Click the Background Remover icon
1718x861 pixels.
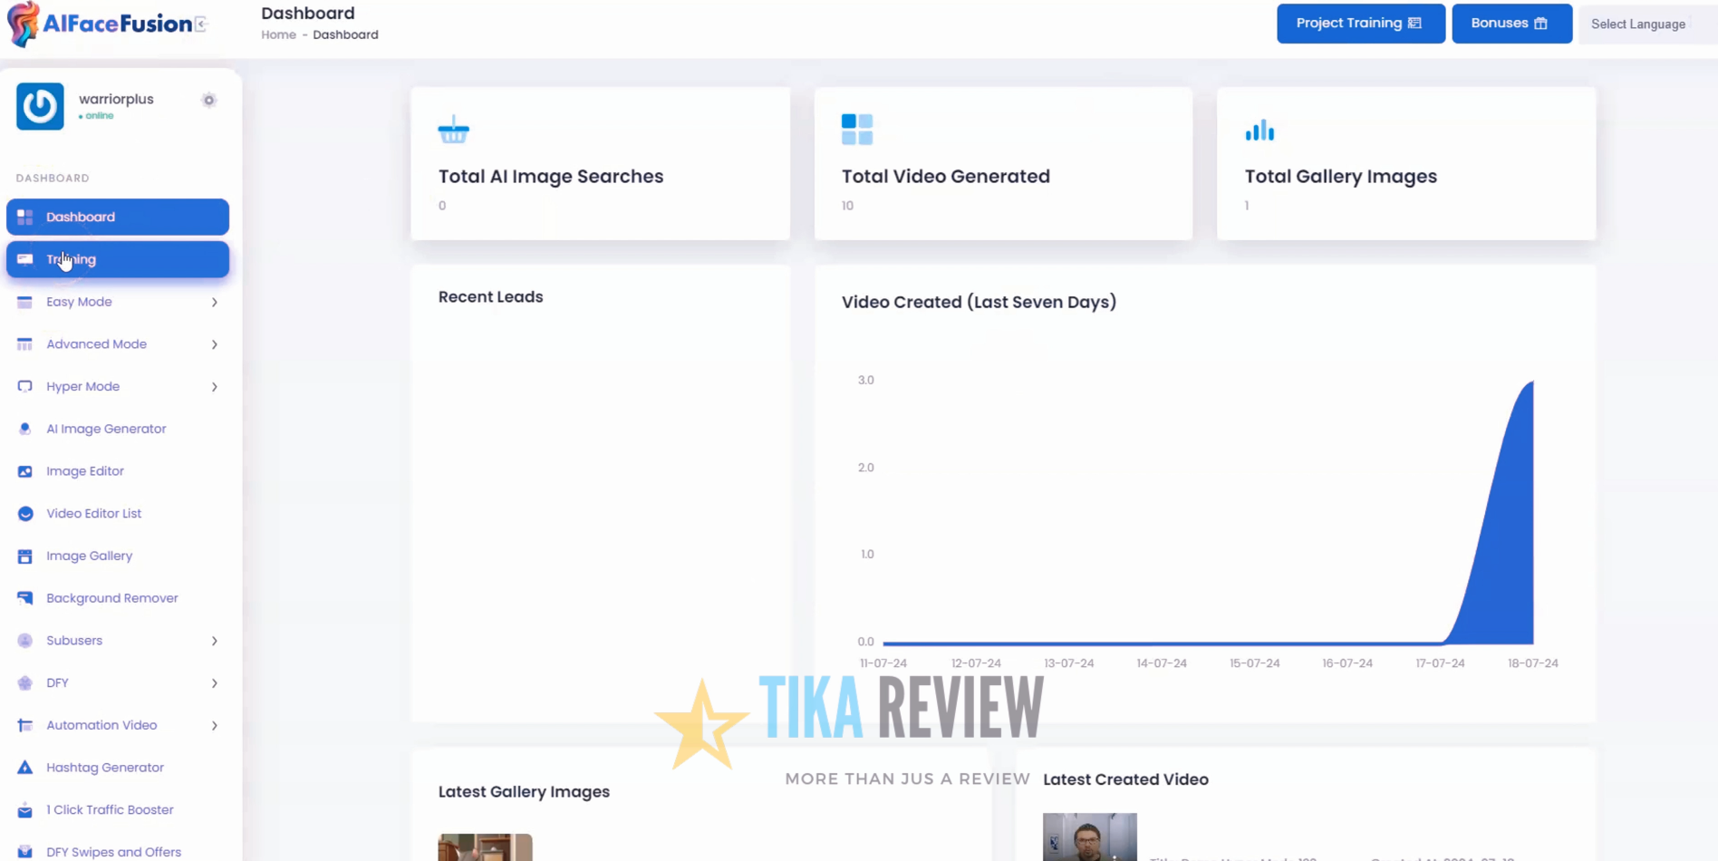[24, 598]
